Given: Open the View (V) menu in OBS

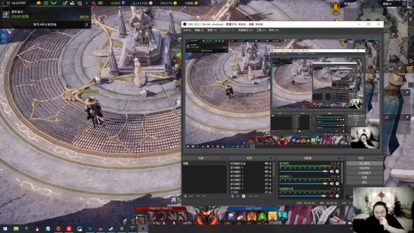Looking at the screenshot, I should click(212, 30).
